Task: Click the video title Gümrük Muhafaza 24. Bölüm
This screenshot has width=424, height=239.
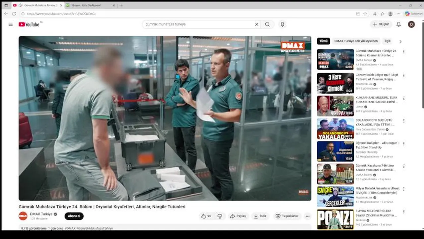Action: click(102, 206)
